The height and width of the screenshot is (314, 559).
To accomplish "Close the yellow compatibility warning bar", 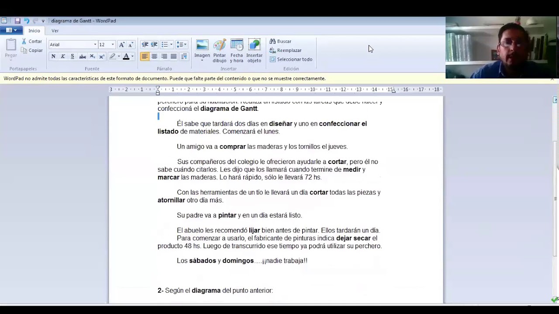I will coord(552,79).
